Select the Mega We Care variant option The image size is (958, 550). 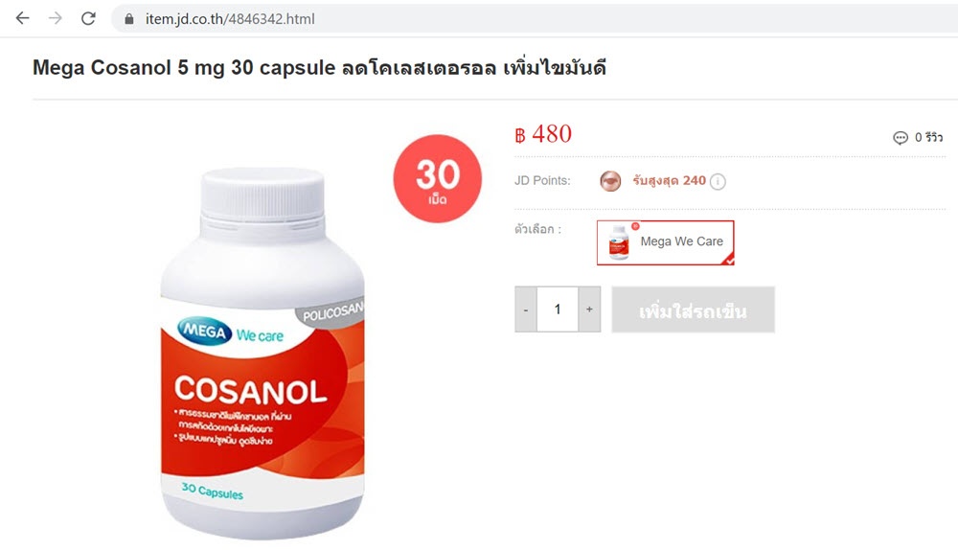point(666,242)
